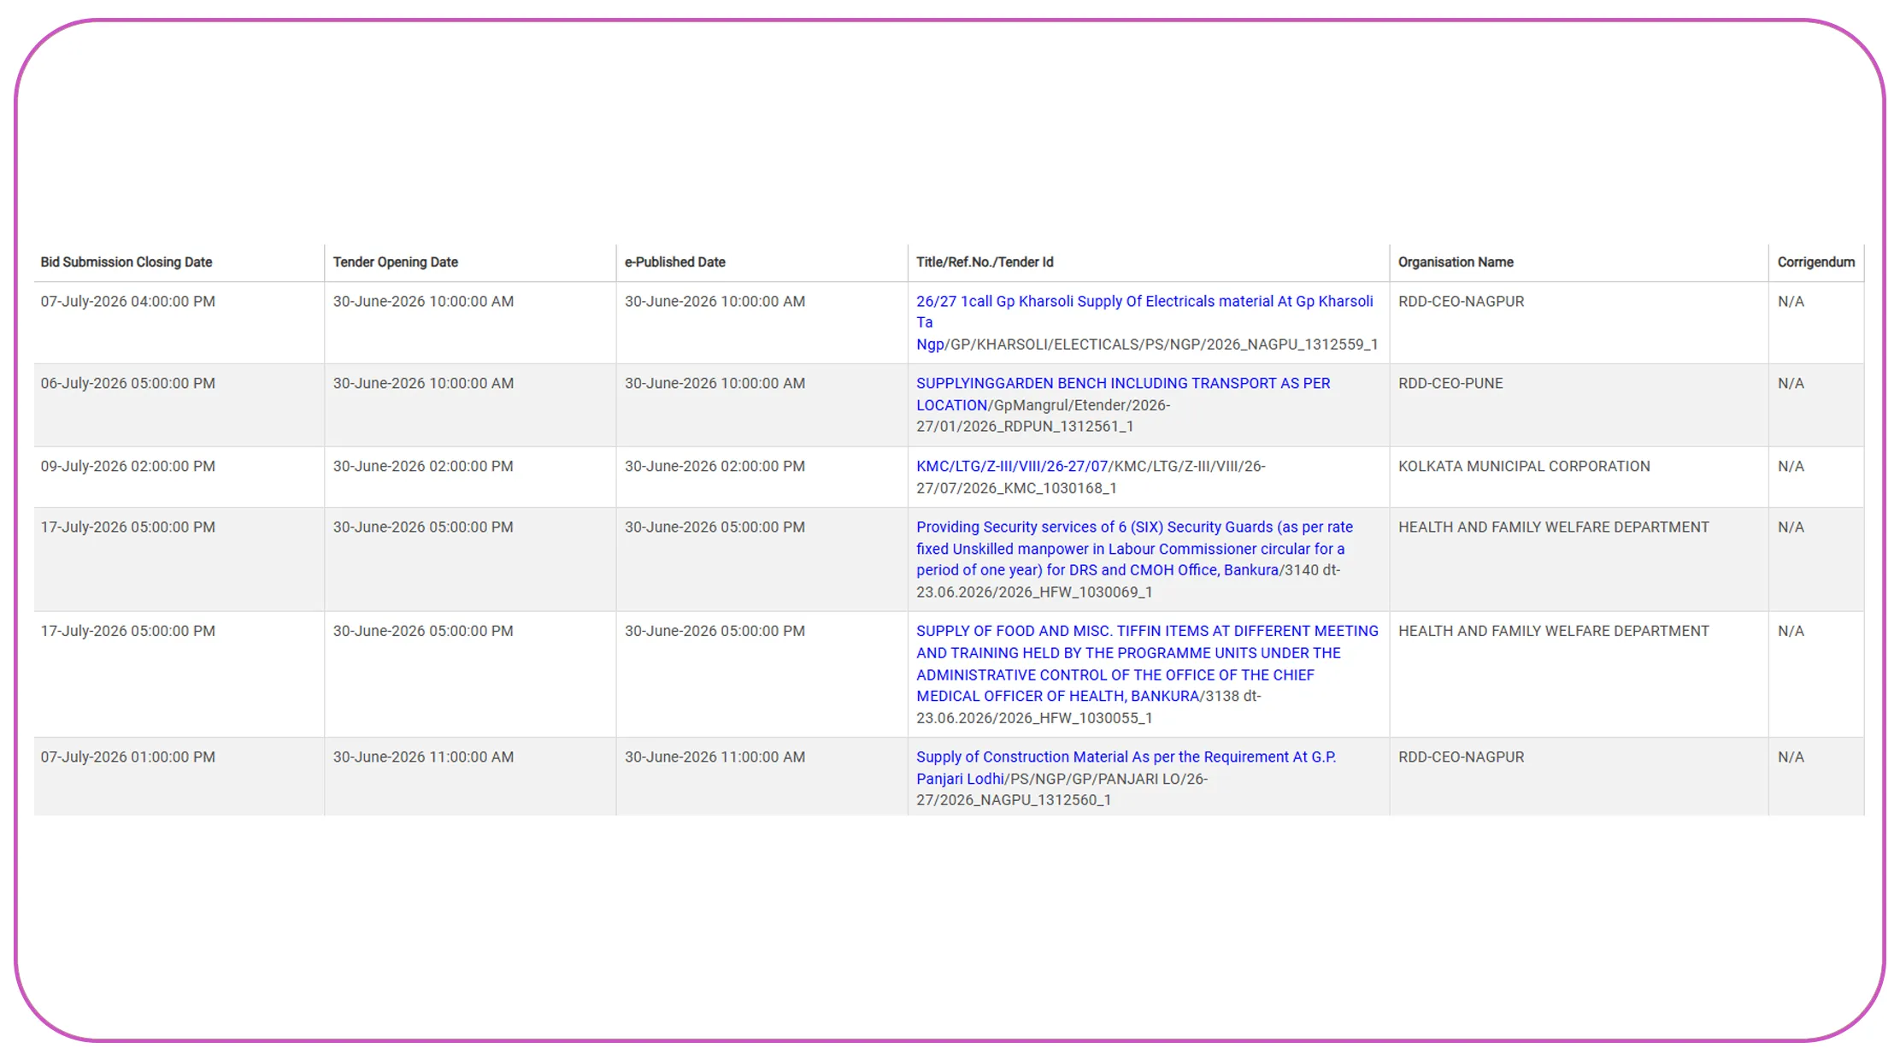1900x1060 pixels.
Task: Click KOLKATA MUNICIPAL CORPORATION organisation cell
Action: point(1524,466)
